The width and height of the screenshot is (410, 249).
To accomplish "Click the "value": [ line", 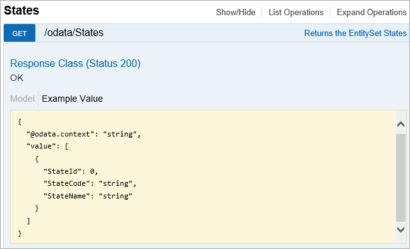I will (47, 146).
